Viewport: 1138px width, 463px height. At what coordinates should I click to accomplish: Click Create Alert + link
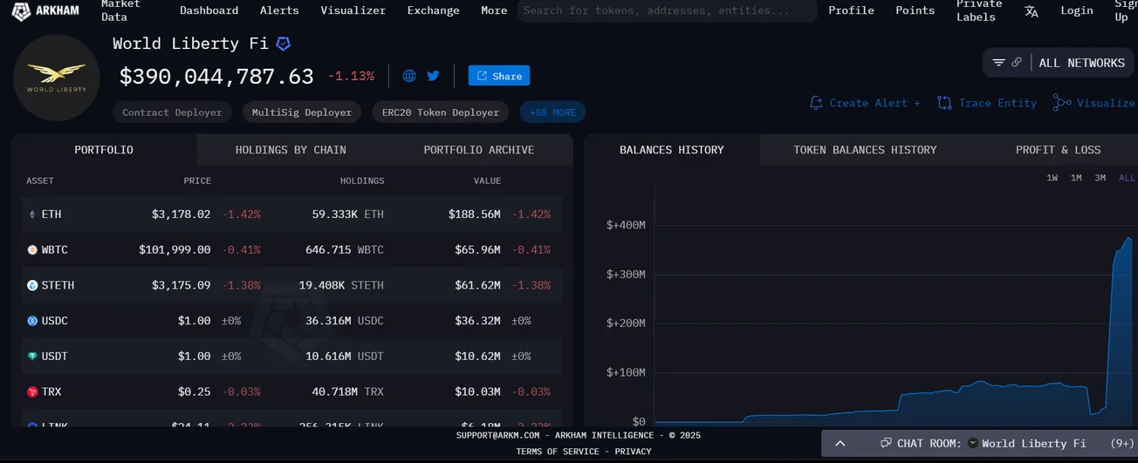874,103
